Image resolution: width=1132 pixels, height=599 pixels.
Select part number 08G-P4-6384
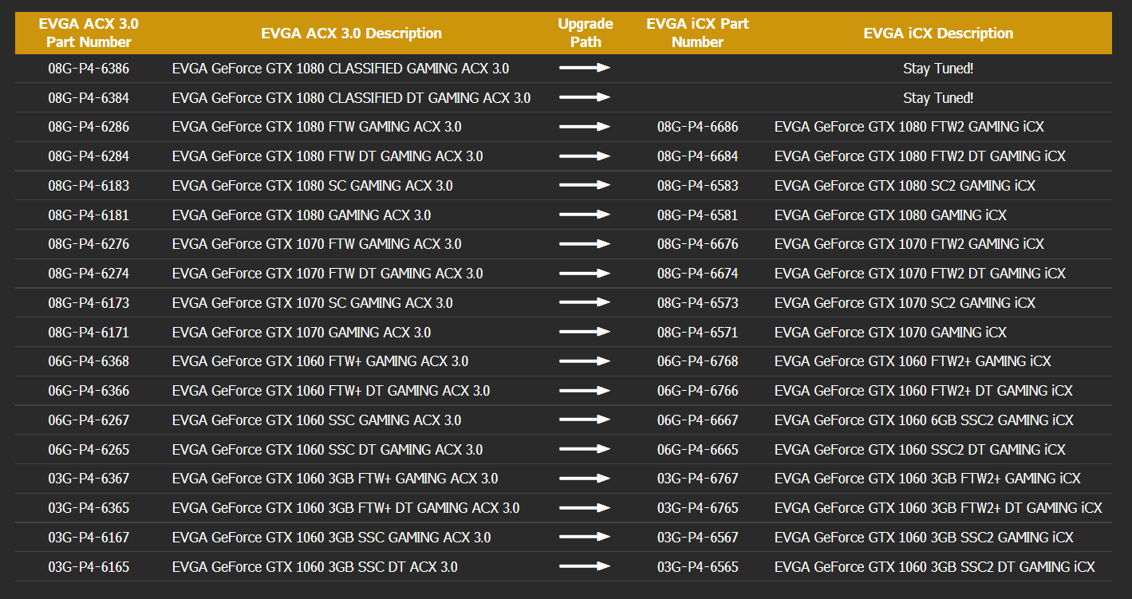(x=89, y=98)
